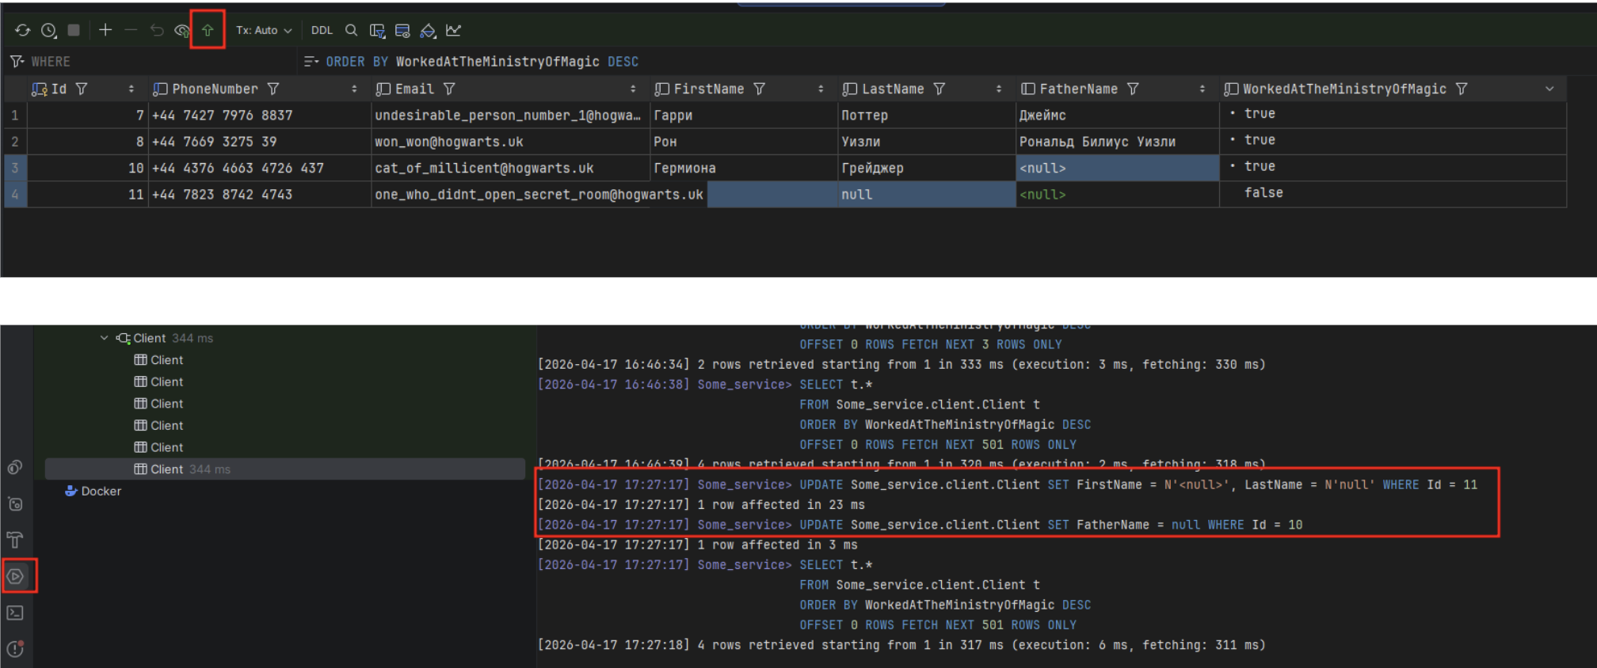The width and height of the screenshot is (1597, 668).
Task: Select the highlighted <null> FatherName cell for Гермиона
Action: click(x=1117, y=168)
